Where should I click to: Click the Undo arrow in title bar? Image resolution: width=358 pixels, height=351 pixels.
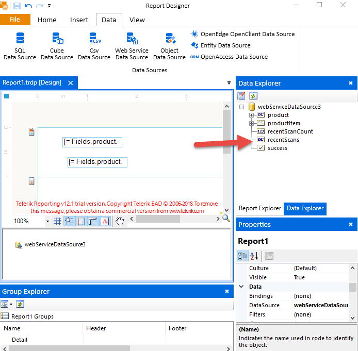pos(28,6)
